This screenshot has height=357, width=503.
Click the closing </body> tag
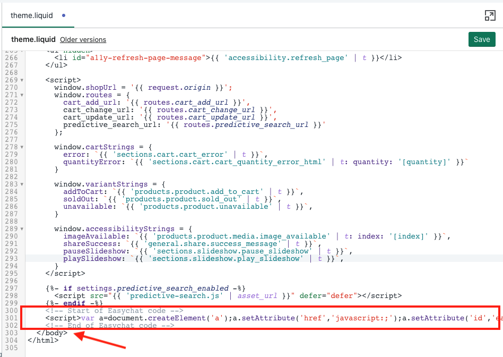(52, 333)
